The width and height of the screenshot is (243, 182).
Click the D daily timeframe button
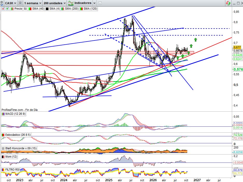pyautogui.click(x=20, y=3)
